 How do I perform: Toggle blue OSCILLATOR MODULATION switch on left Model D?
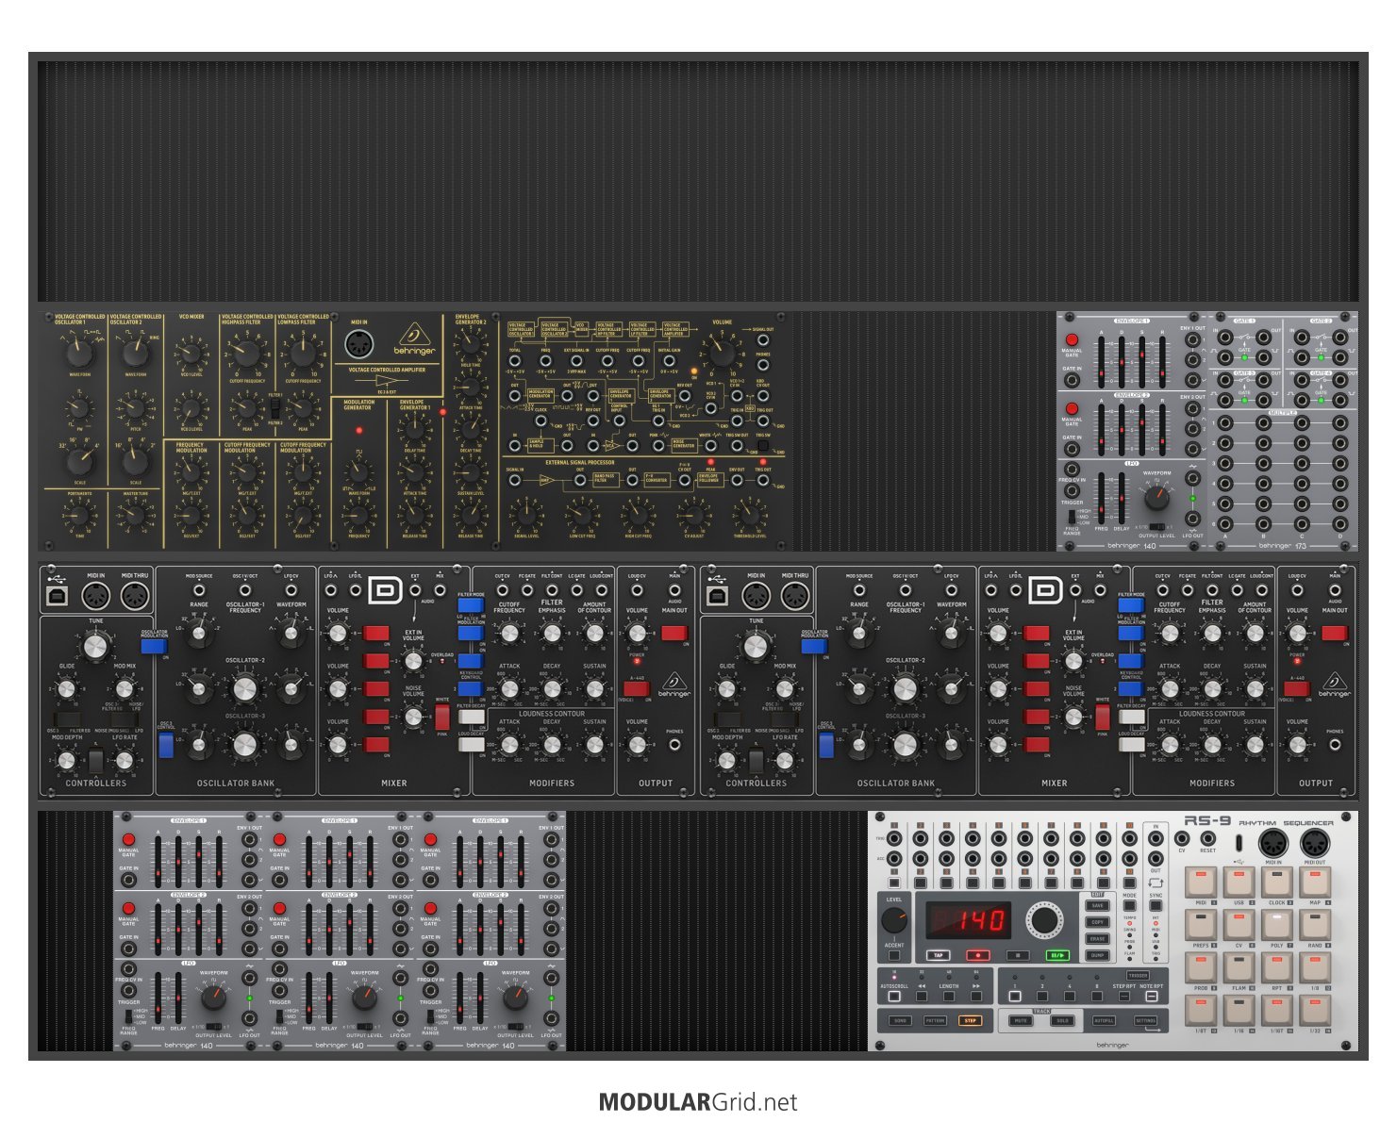tap(154, 647)
